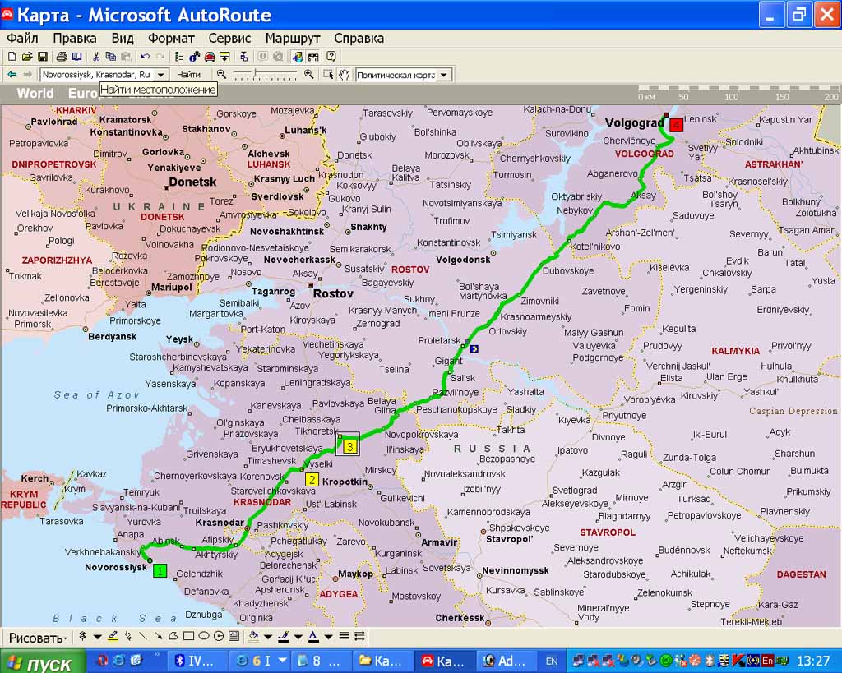Click the zoom level slider
842x673 pixels.
point(265,75)
